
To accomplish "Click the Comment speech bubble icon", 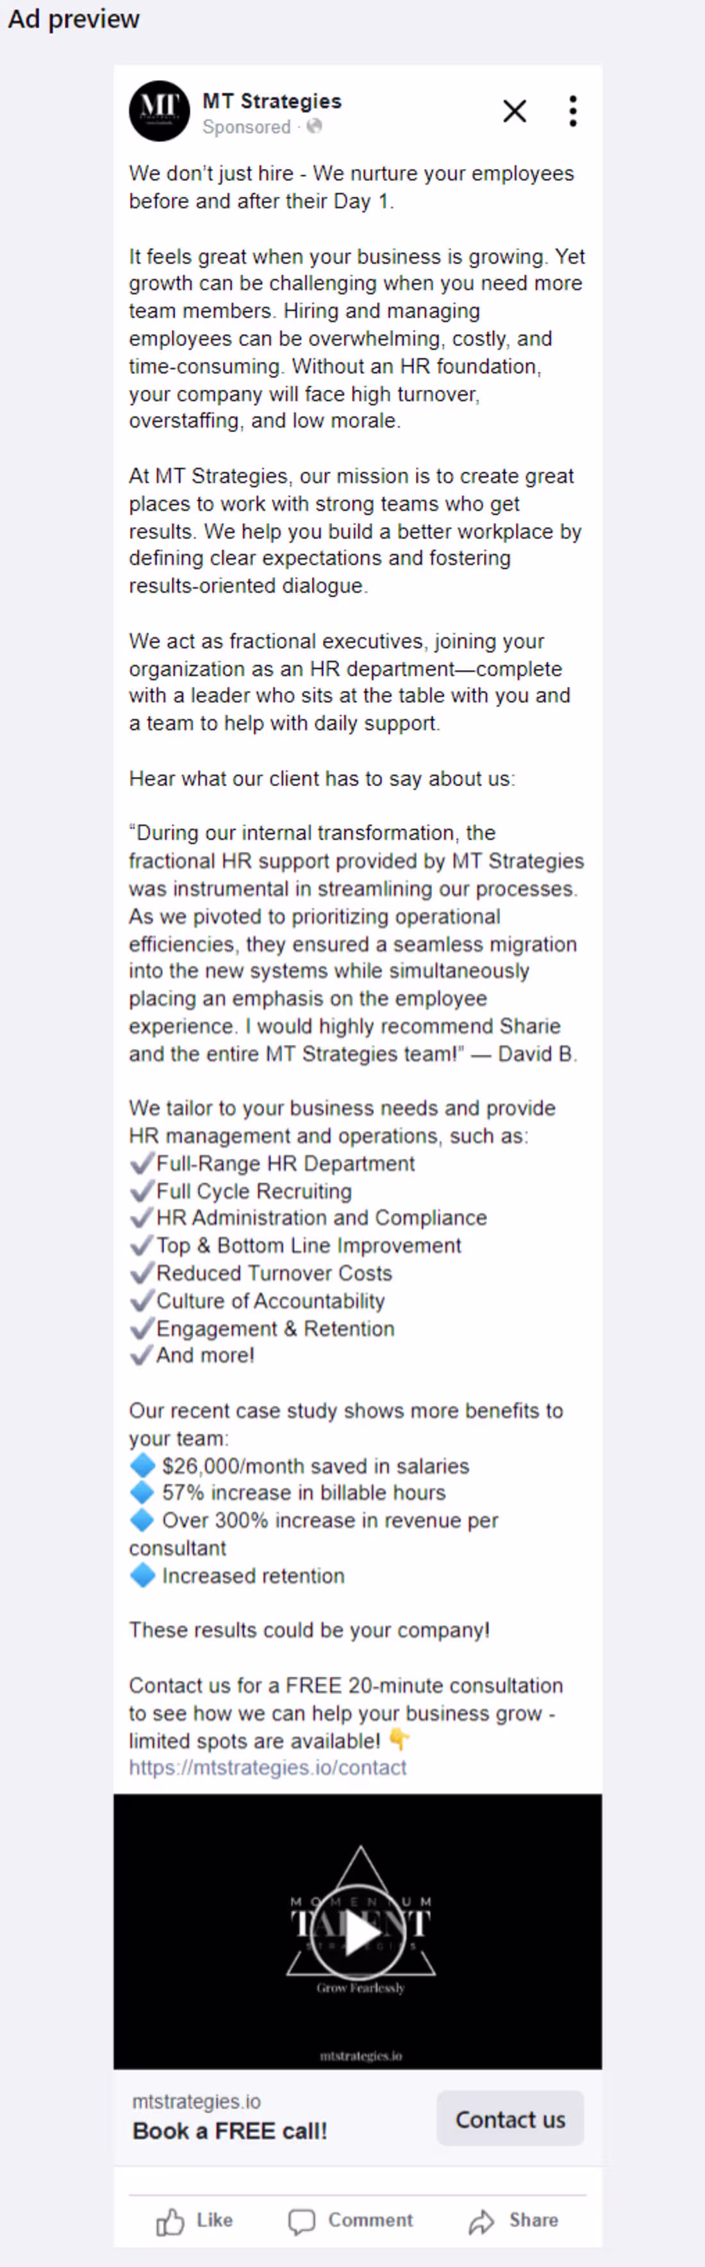I will 302,2219.
